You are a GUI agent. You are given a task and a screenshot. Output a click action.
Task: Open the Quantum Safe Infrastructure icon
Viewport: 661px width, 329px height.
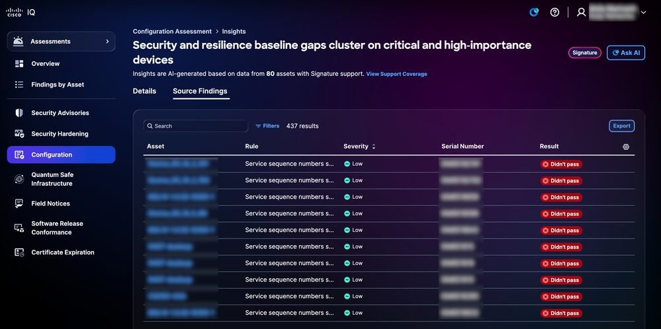tap(19, 179)
